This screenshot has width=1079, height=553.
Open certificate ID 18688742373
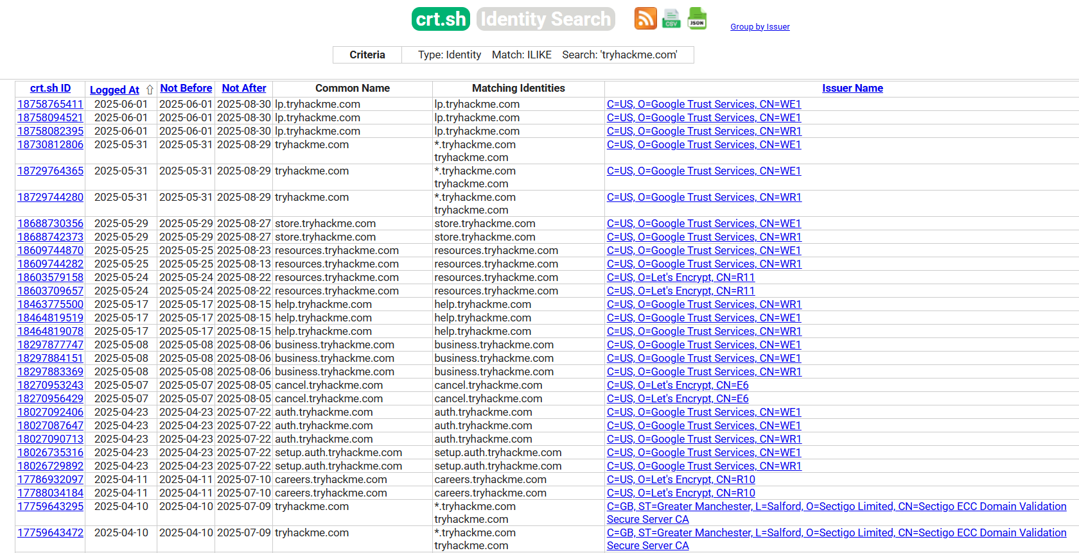[50, 237]
